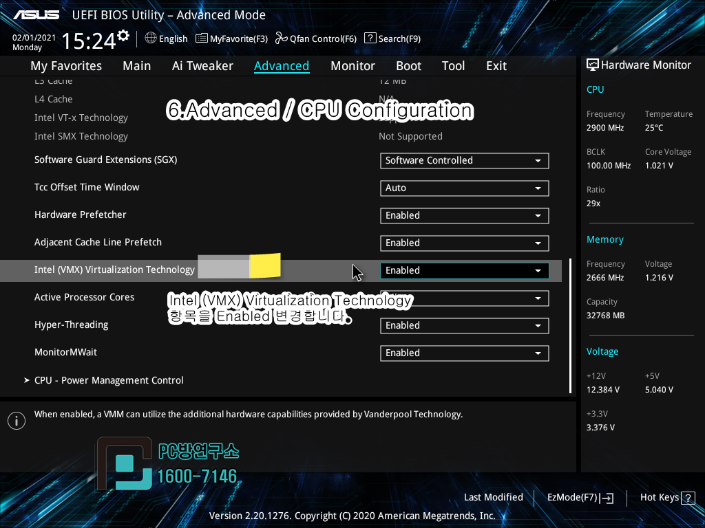Screen dimensions: 705x528
Task: Open Software Guard Extensions dropdown
Action: [465, 161]
